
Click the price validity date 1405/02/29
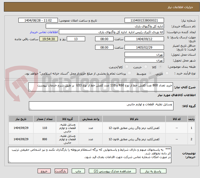[x=144, y=47]
